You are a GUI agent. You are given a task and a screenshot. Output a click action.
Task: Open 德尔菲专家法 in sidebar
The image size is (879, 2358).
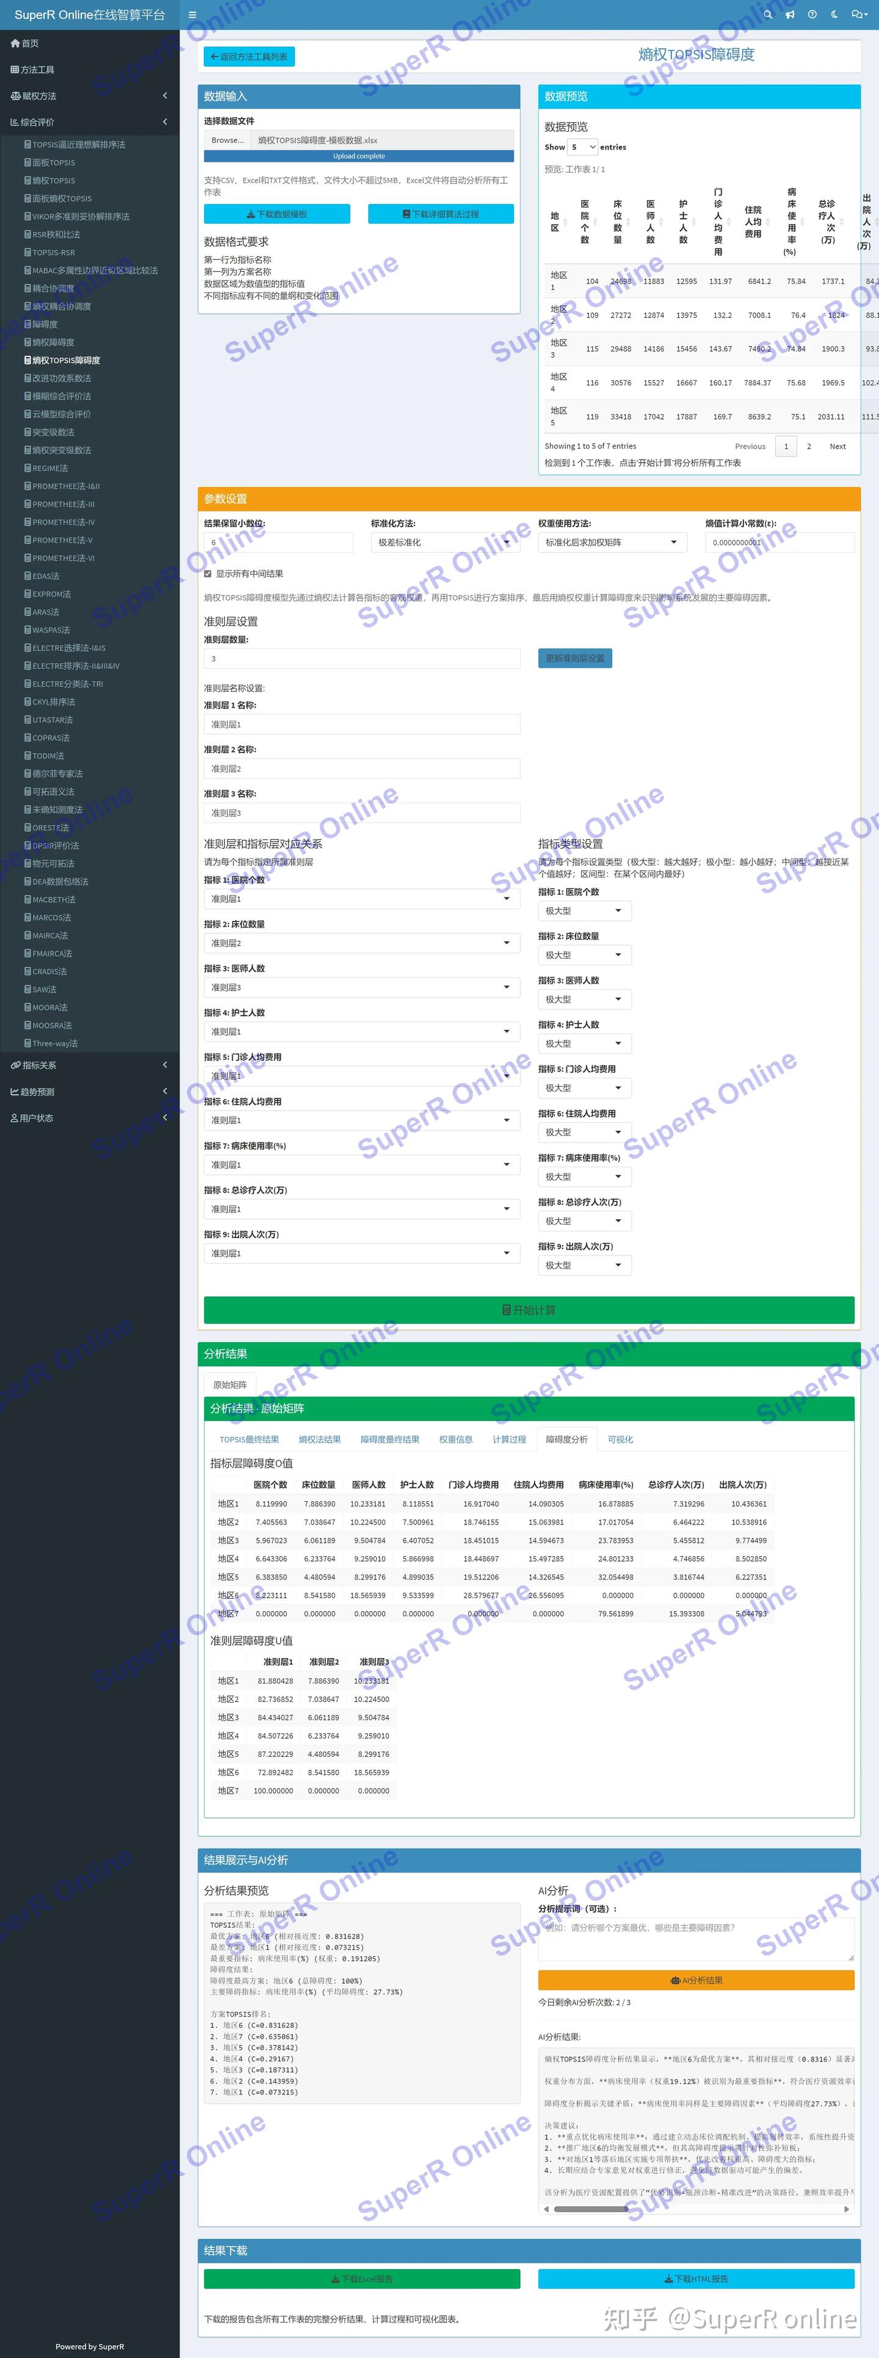coord(53,774)
